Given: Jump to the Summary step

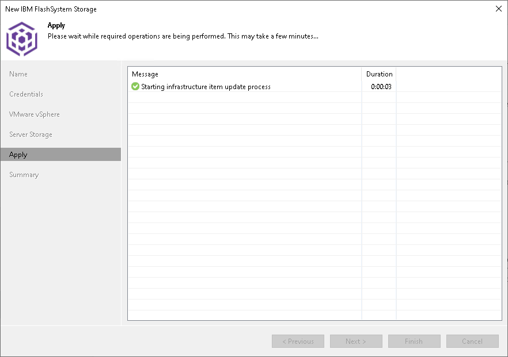Looking at the screenshot, I should (x=24, y=175).
